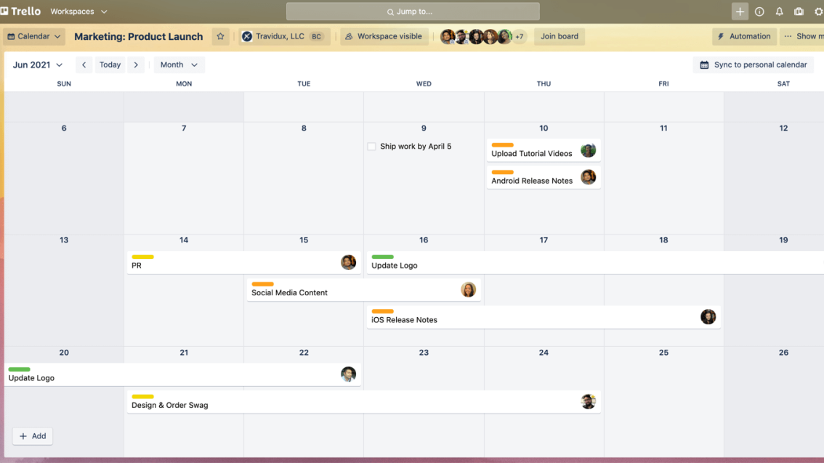Open the iOS Release Notes card

coord(544,317)
